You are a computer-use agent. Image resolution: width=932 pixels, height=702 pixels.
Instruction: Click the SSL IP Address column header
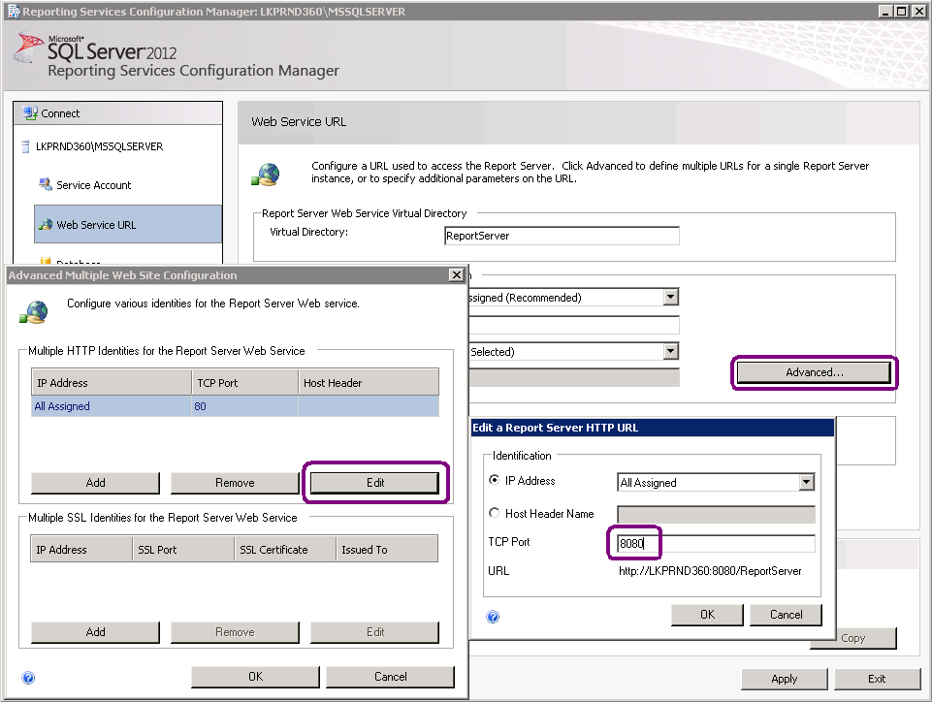(x=81, y=550)
